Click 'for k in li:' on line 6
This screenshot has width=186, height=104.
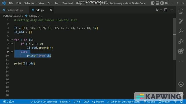pos(24,40)
